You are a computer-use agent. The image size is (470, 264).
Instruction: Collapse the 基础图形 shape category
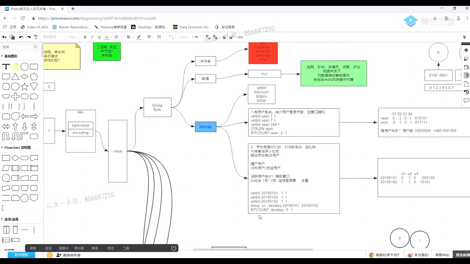coord(11,56)
